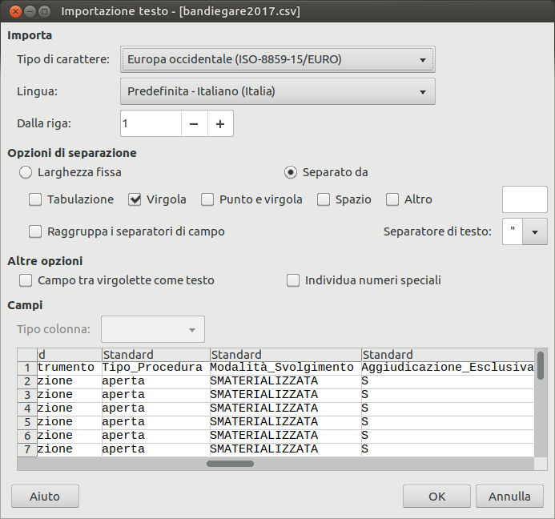Select the Tipo_Procedura column header
Viewport: 555px width, 519px height.
coord(155,354)
